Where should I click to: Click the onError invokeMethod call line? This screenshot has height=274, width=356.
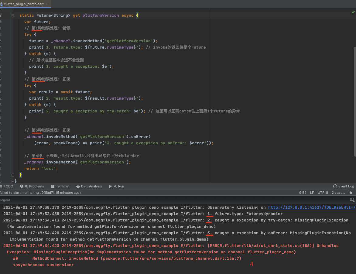[87, 137]
